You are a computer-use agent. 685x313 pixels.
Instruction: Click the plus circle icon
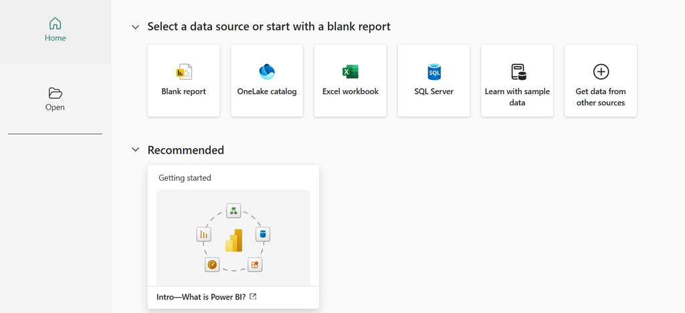pyautogui.click(x=601, y=71)
